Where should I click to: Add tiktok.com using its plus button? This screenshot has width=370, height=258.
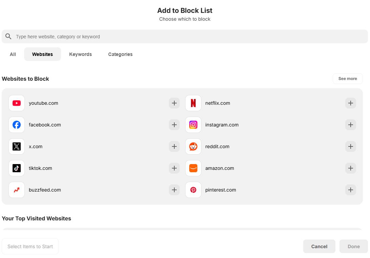pyautogui.click(x=174, y=168)
